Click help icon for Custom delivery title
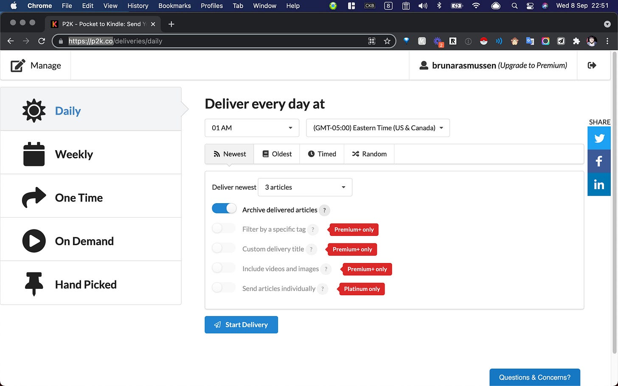Image resolution: width=618 pixels, height=386 pixels. click(x=311, y=249)
